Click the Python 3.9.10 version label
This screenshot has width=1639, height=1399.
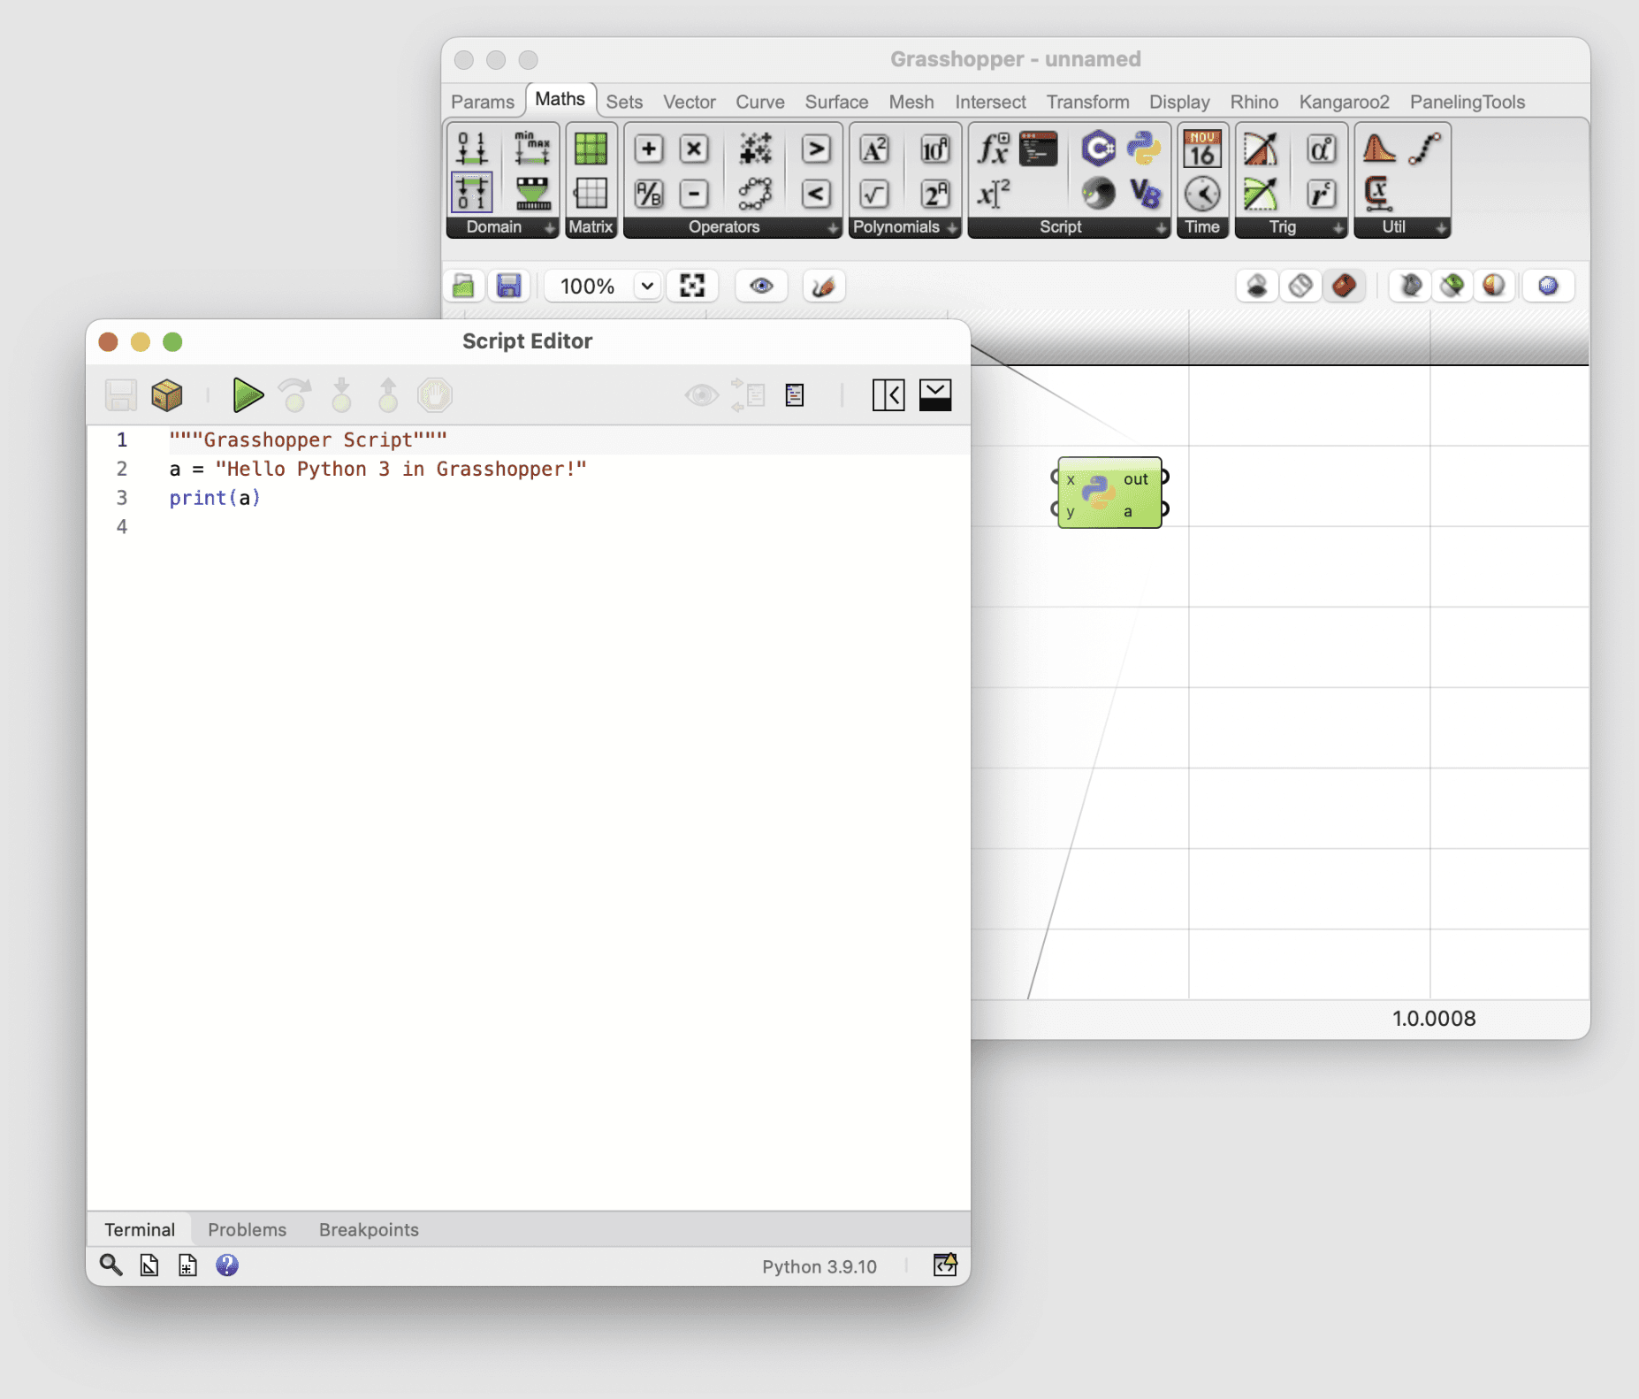(x=819, y=1266)
